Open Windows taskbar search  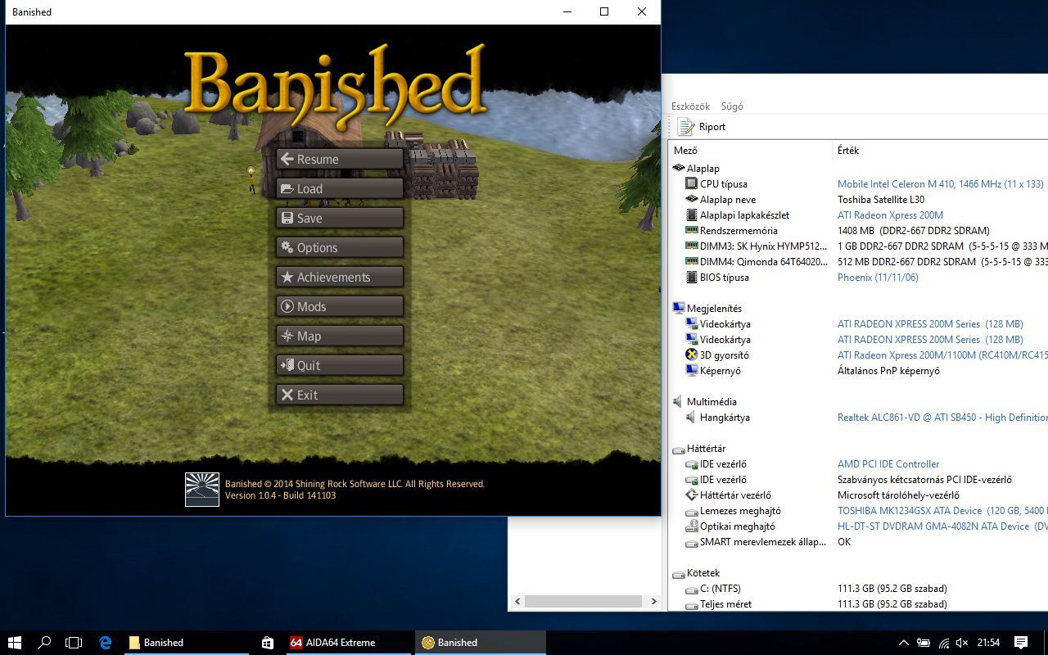44,643
